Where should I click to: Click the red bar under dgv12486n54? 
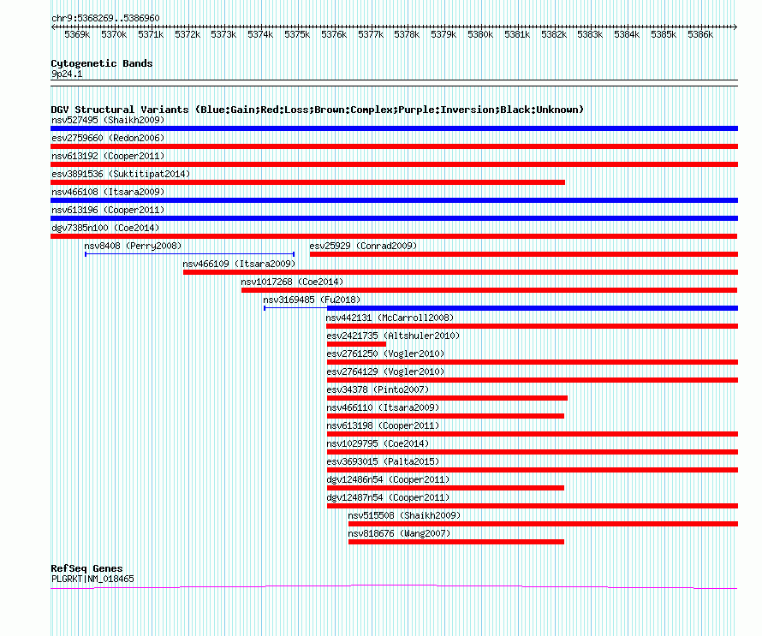point(445,488)
